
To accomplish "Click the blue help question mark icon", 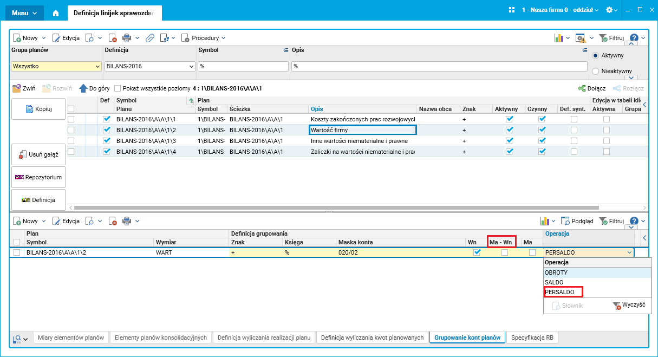I will click(x=634, y=38).
